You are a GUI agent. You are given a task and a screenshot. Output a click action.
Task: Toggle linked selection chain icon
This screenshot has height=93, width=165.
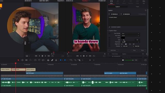52,60
